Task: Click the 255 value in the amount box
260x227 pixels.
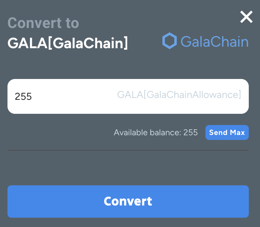Action: (23, 96)
